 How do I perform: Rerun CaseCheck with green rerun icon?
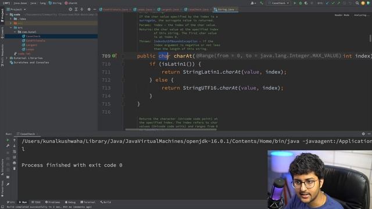pos(8,140)
